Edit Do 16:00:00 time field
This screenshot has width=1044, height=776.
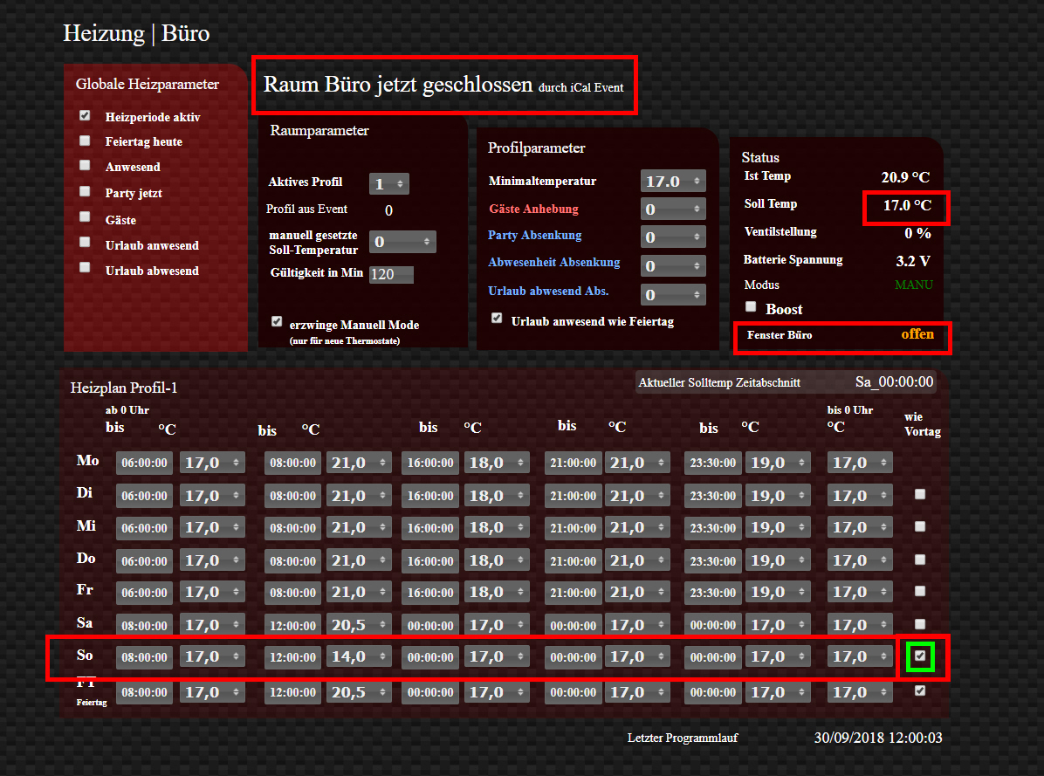430,561
